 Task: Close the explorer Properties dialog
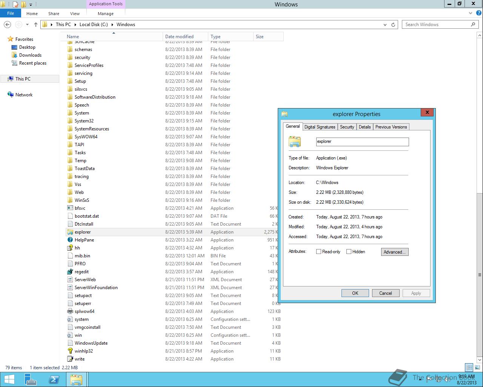point(427,112)
